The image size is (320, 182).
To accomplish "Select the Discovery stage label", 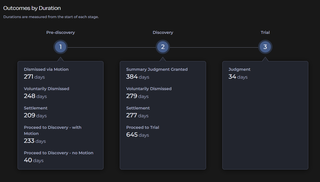I will pyautogui.click(x=163, y=33).
